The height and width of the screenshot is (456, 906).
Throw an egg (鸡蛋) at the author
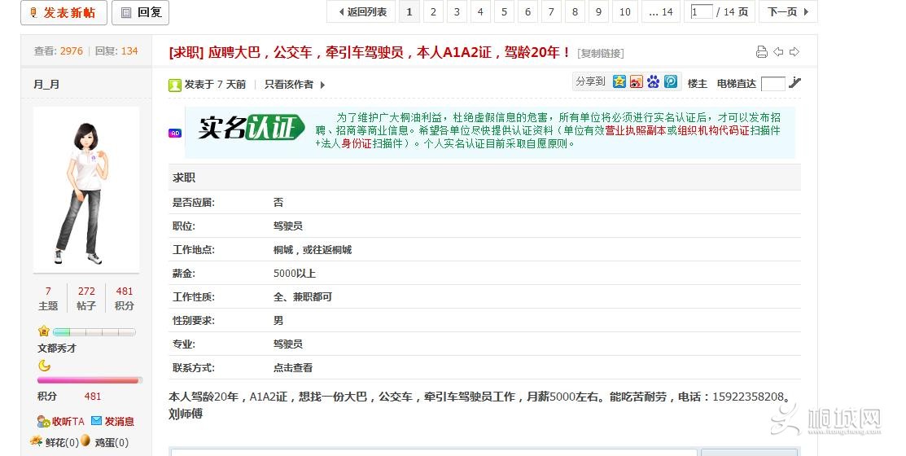104,442
